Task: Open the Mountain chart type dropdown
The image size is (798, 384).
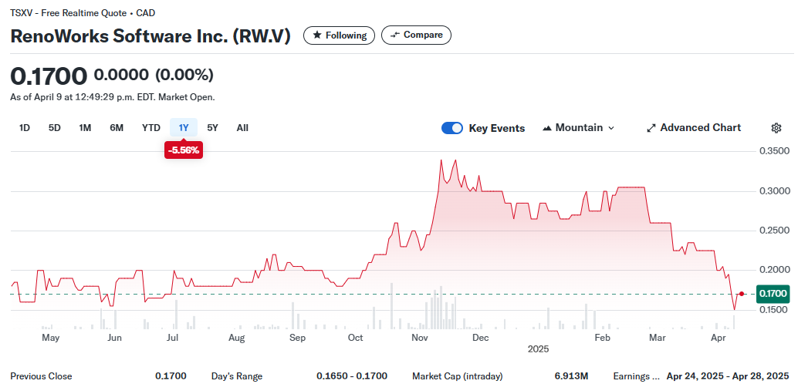Action: point(579,128)
